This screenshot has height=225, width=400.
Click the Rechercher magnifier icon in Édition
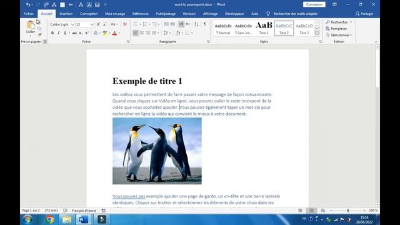point(328,22)
